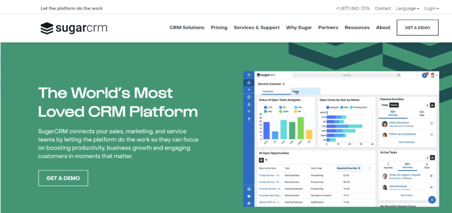Select team icon in Active Tasks
The width and height of the screenshot is (452, 213).
pos(433,158)
